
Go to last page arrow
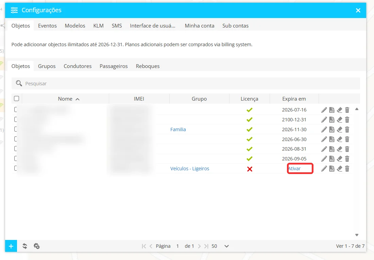coord(206,246)
